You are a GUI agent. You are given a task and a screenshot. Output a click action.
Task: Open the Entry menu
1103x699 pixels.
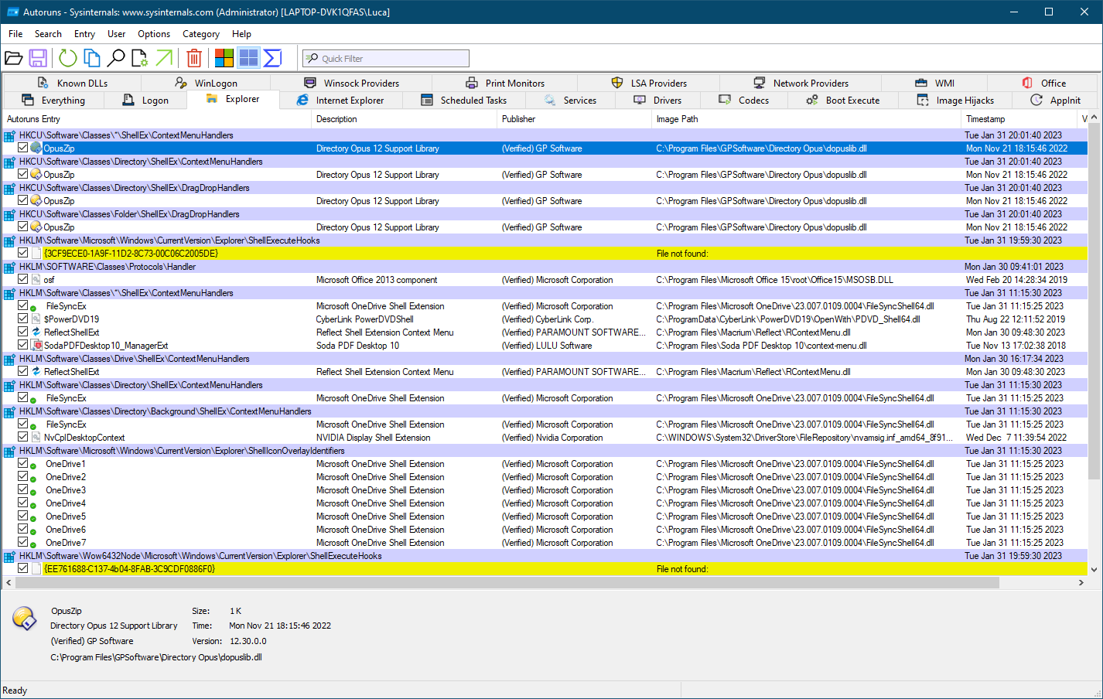point(84,34)
